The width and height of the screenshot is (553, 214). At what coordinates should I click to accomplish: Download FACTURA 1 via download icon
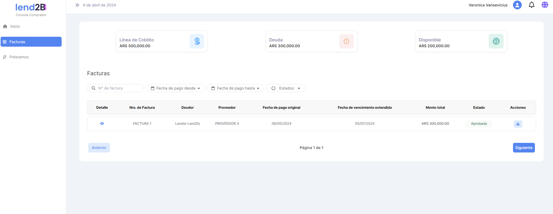pos(518,124)
